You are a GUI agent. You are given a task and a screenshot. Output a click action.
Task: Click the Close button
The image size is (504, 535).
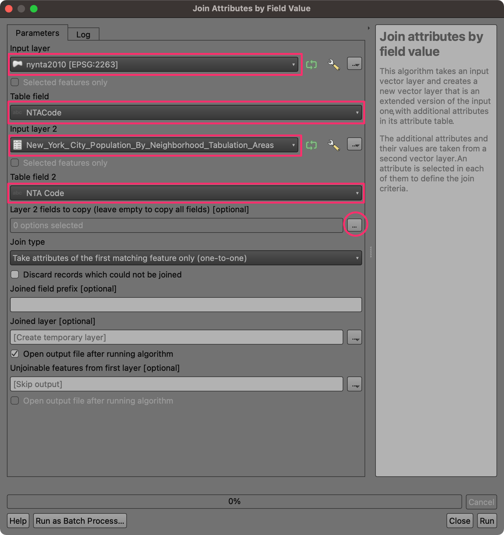[x=460, y=521]
